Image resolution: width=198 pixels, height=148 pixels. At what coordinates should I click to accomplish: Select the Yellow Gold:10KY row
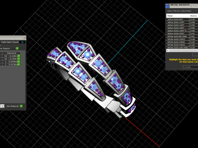182,22
